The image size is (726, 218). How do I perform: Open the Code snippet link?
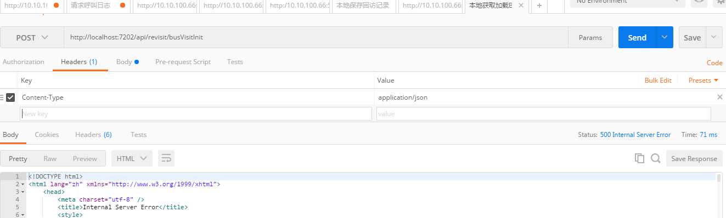(714, 62)
